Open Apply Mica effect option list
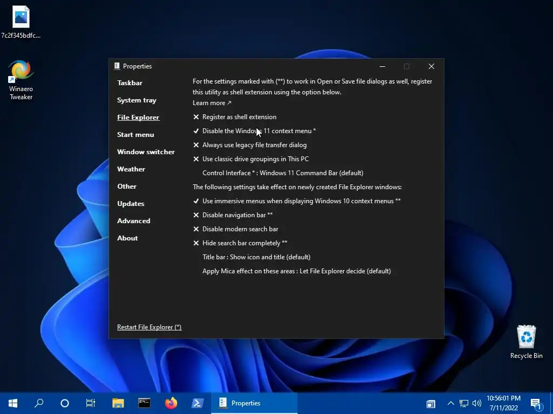This screenshot has height=414, width=553. (x=296, y=271)
